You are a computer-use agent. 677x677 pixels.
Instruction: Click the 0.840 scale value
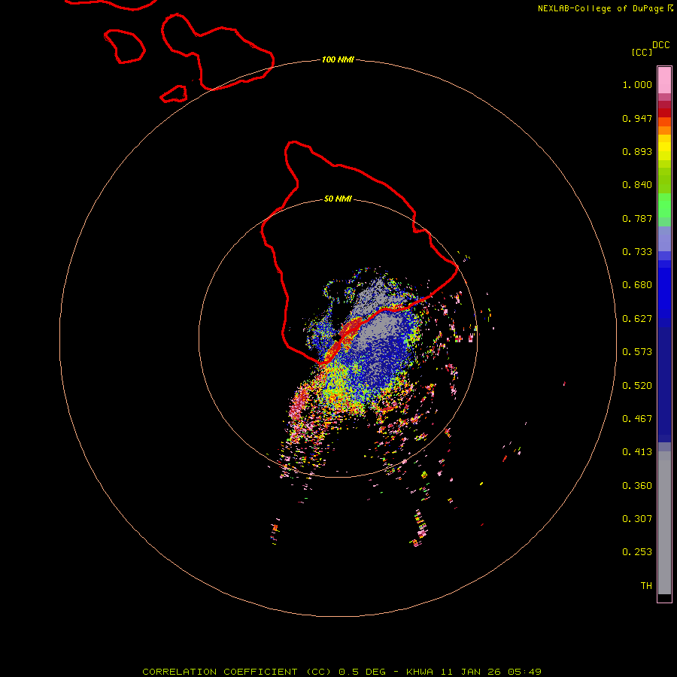point(637,185)
